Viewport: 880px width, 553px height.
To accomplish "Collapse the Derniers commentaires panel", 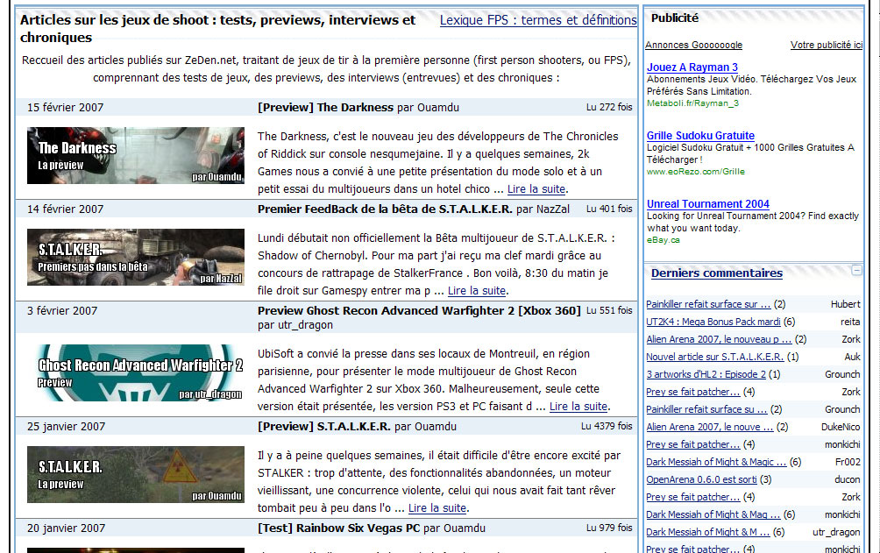I will click(x=856, y=270).
